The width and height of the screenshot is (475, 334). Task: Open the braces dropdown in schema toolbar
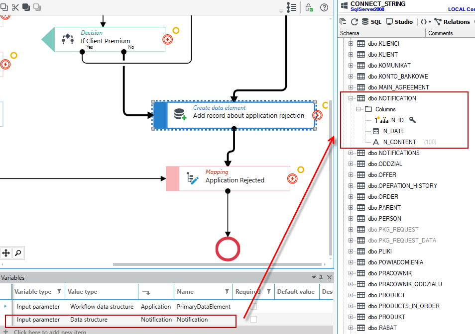pyautogui.click(x=426, y=22)
